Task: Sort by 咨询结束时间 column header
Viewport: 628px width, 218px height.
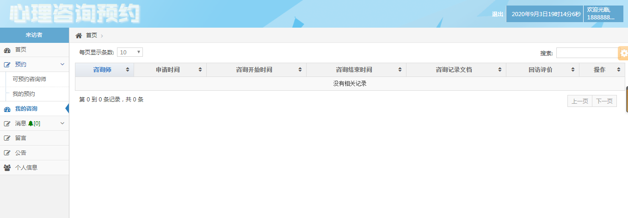Action: point(357,70)
